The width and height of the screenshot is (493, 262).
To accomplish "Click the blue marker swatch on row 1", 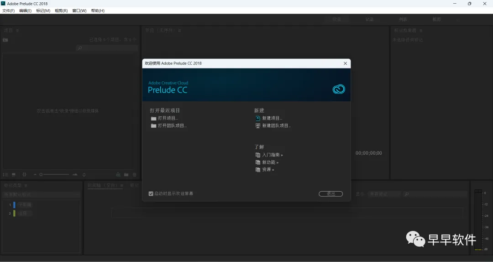I will (14, 205).
